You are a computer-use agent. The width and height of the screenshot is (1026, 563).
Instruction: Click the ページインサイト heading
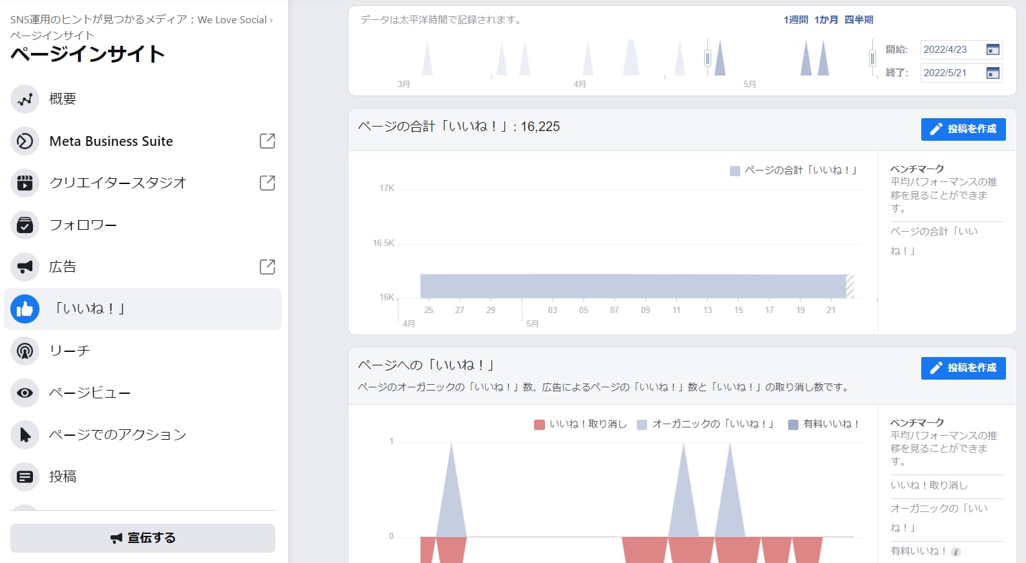point(87,54)
